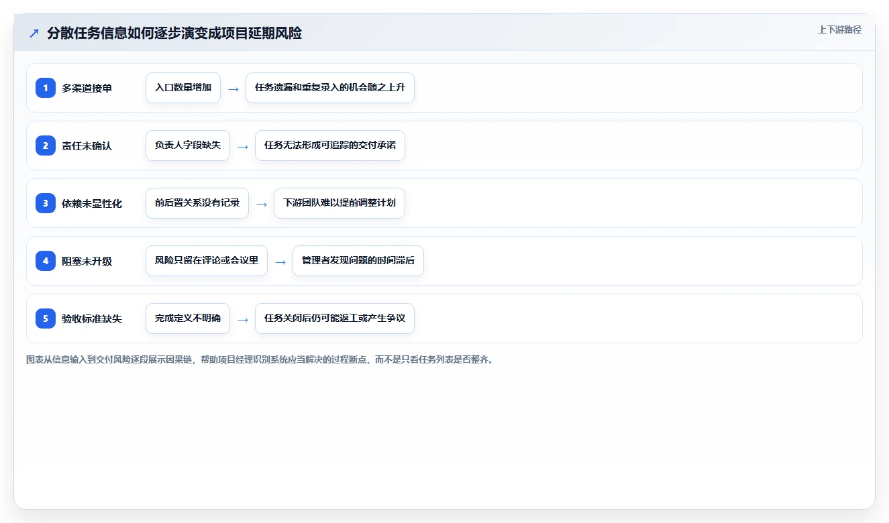Select the title 分散任务信息如何逐步演变成项目延期风险

point(174,34)
